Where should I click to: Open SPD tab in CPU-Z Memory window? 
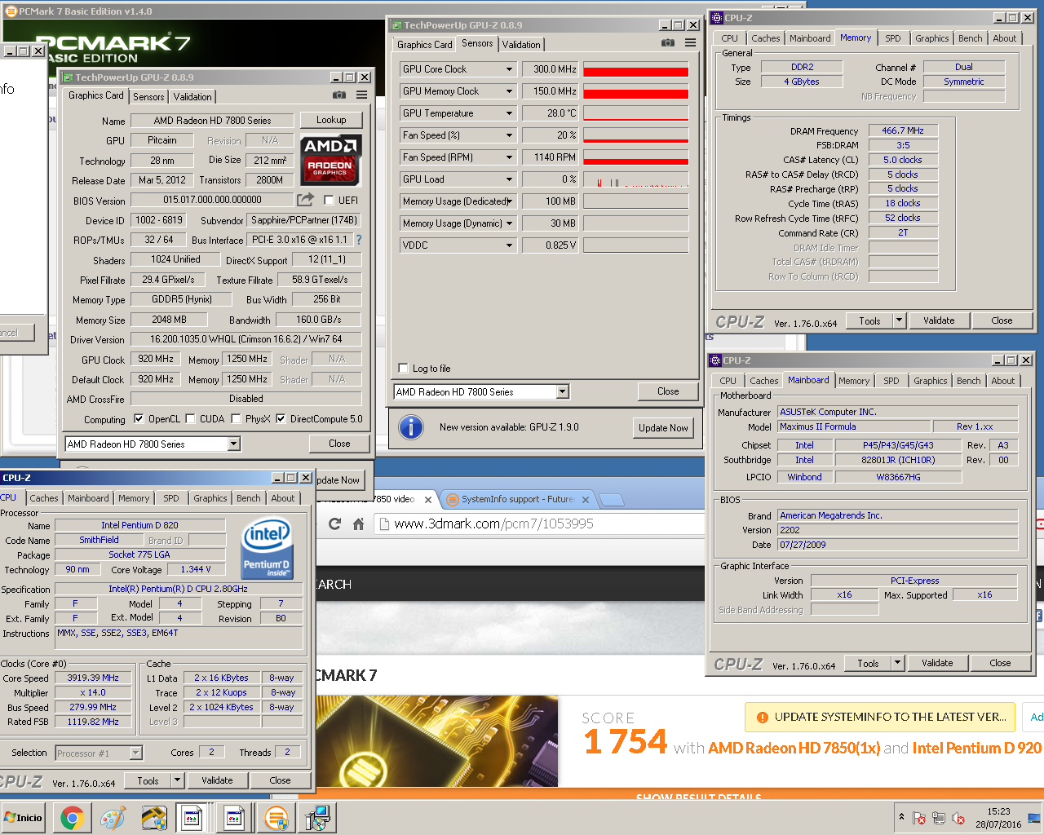tap(893, 38)
